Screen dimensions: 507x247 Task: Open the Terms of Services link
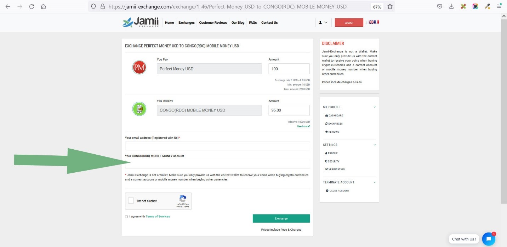coord(158,217)
